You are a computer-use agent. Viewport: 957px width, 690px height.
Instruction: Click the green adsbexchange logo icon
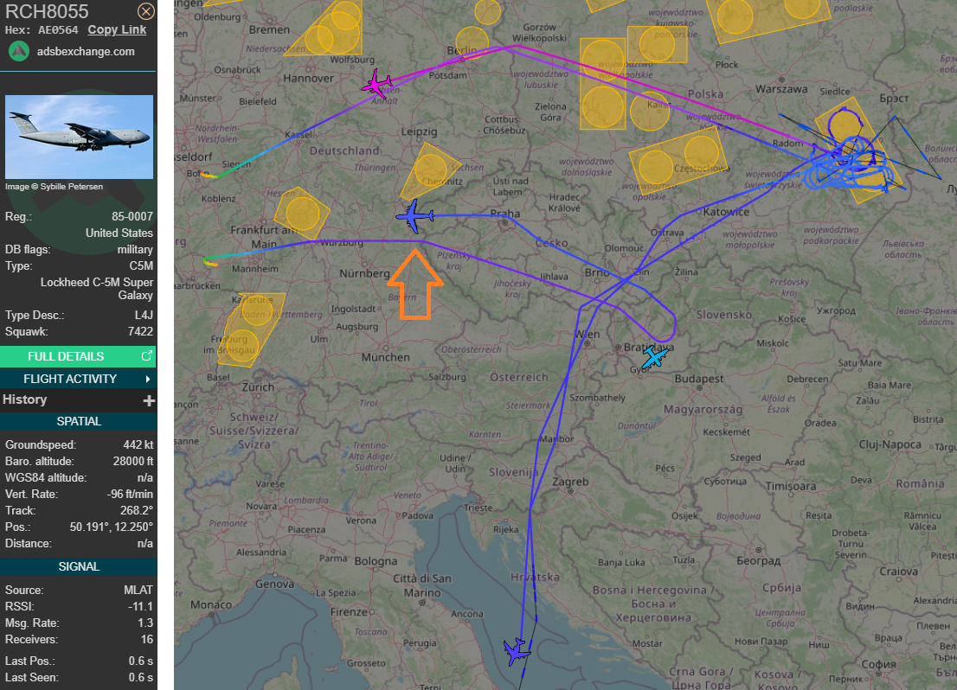(19, 51)
